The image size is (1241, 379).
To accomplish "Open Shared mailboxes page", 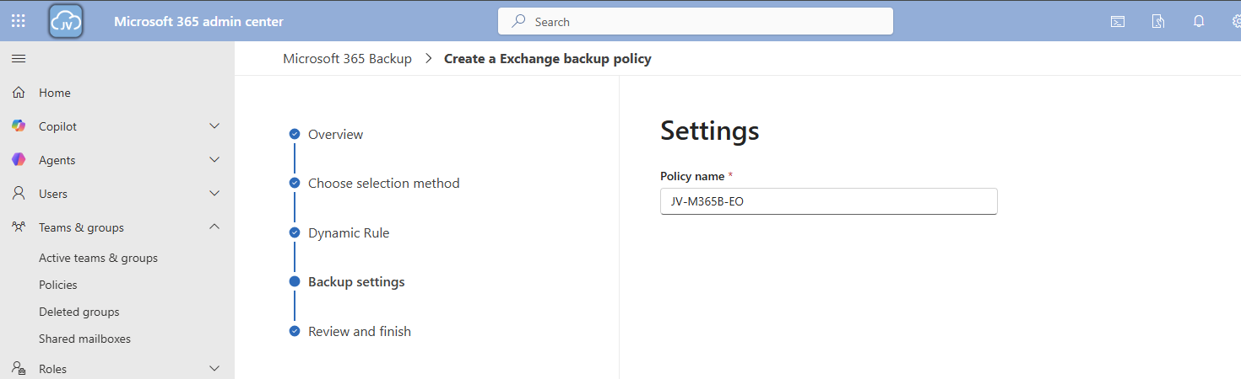I will pyautogui.click(x=84, y=339).
